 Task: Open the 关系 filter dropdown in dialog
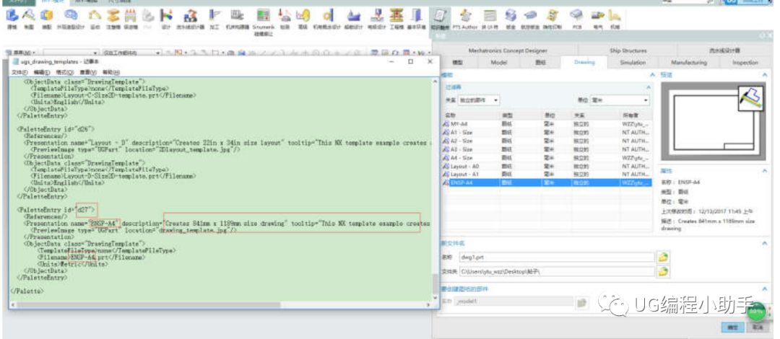click(x=479, y=100)
